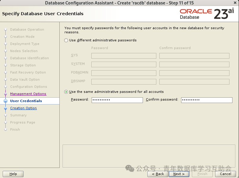The height and width of the screenshot is (178, 239).
Task: Click the SYS password field
Action: click(x=124, y=56)
